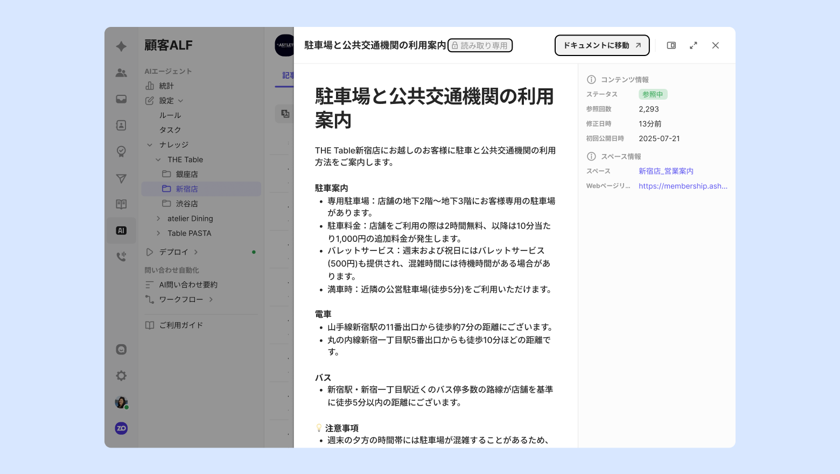This screenshot has width=840, height=474.
Task: Click the AIエージェント section label
Action: pos(168,71)
